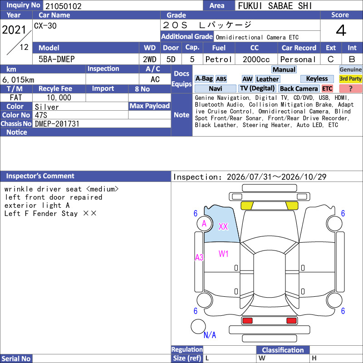363x363 pixels.
Task: Click the A-Bag equipment badge
Action: click(x=204, y=79)
